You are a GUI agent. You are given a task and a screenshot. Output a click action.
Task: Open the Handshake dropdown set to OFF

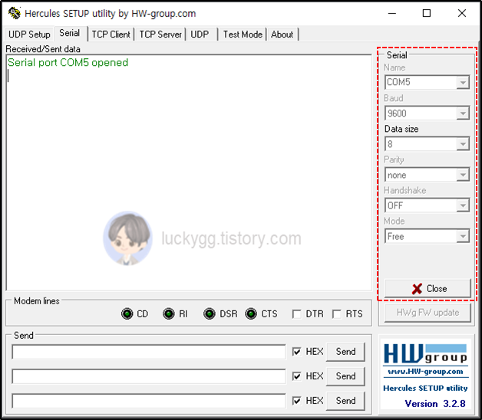[x=462, y=205]
